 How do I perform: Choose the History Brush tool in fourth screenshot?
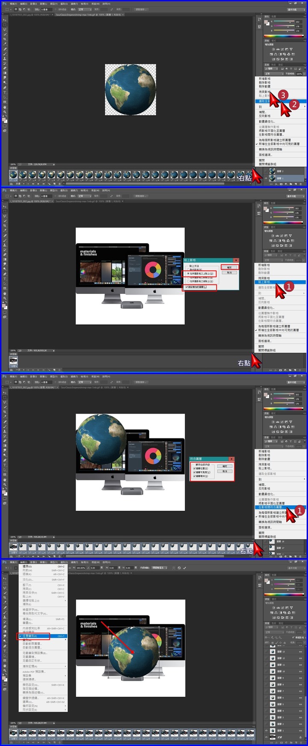point(5,622)
